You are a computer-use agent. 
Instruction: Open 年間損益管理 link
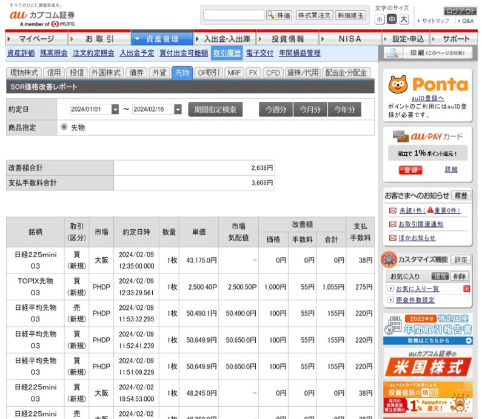(x=300, y=53)
